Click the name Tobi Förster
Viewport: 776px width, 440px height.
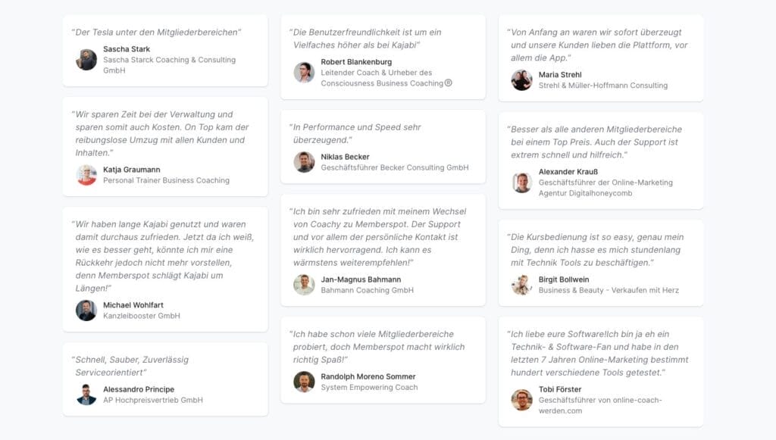pyautogui.click(x=560, y=389)
